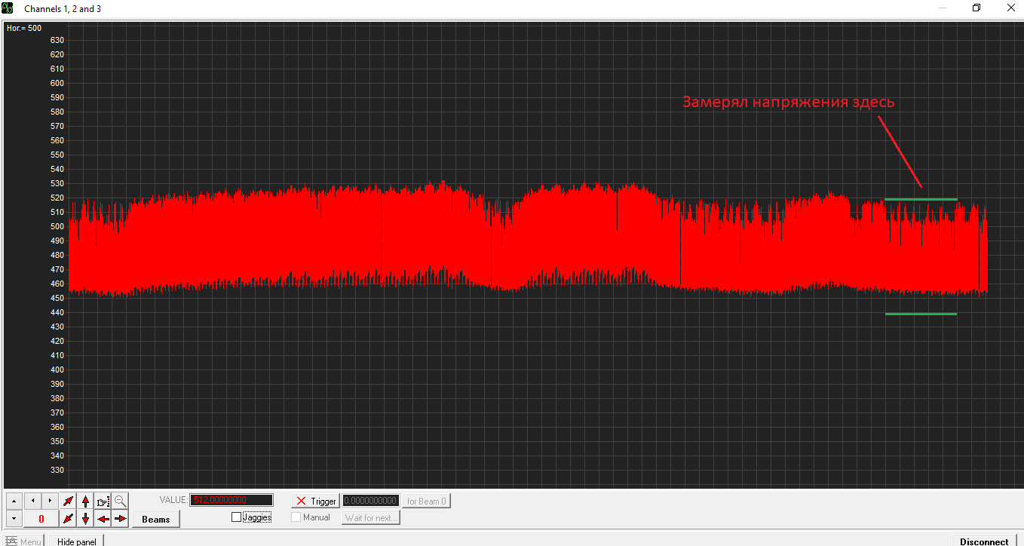Tick the Manual checkbox
Screen dimensions: 1024x546
tap(296, 517)
